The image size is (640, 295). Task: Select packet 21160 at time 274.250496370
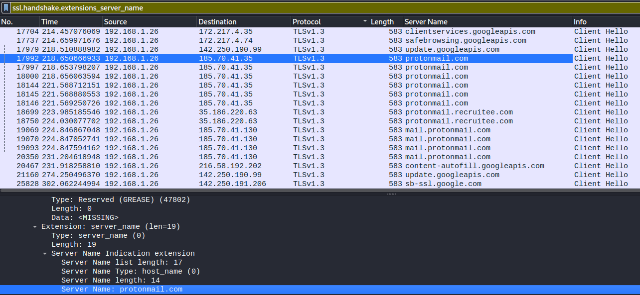pos(320,175)
